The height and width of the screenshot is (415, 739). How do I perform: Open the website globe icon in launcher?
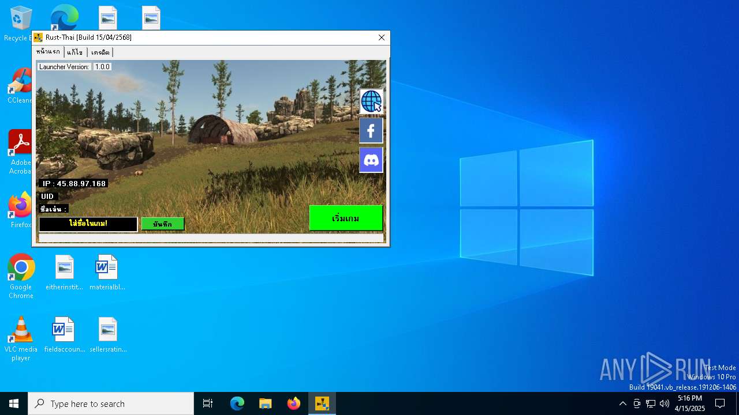[x=371, y=101]
